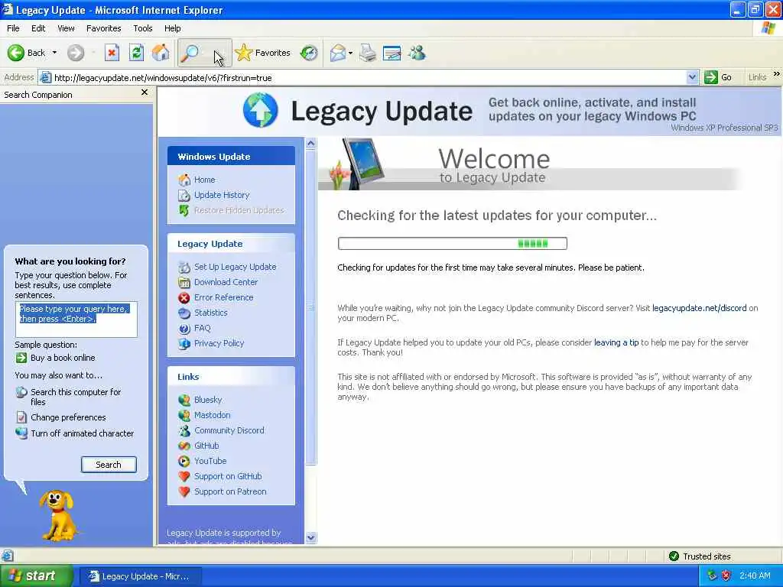Click the sidebar scroll down arrow
This screenshot has width=783, height=587.
(x=310, y=537)
